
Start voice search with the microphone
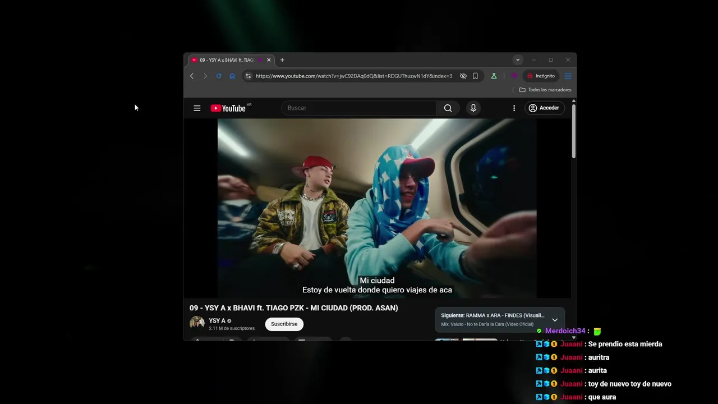point(473,108)
